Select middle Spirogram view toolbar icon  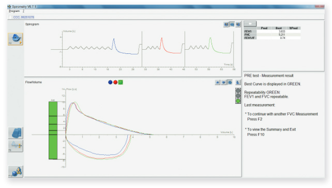click(x=232, y=24)
